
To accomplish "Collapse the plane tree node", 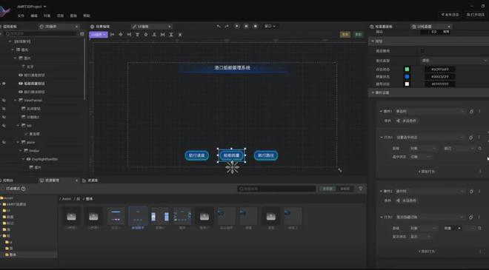I will (x=18, y=142).
